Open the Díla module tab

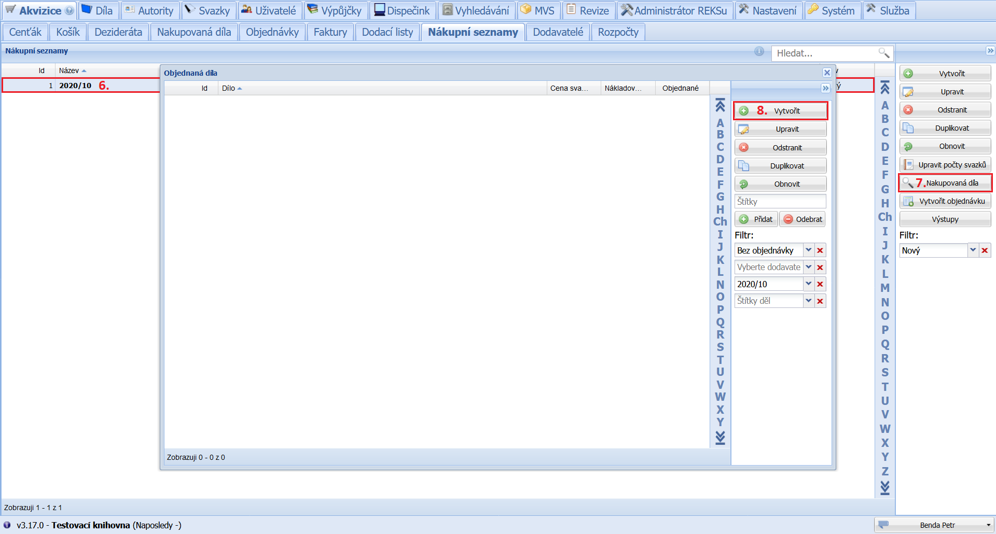98,10
